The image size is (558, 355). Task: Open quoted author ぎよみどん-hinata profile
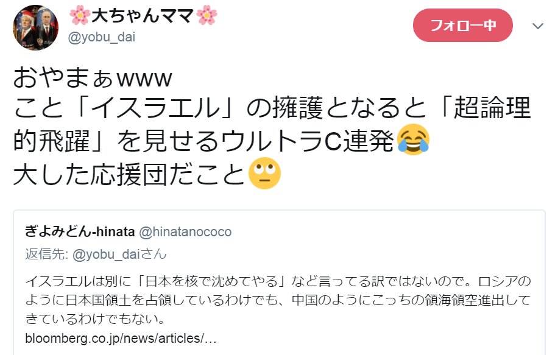[x=80, y=231]
